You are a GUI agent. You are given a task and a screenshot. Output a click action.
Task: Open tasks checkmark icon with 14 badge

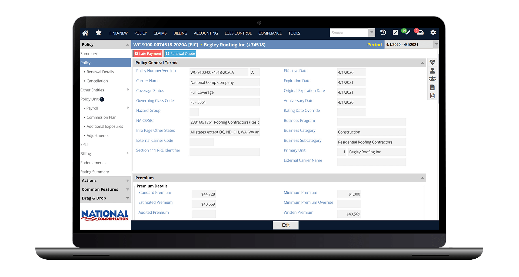(406, 32)
